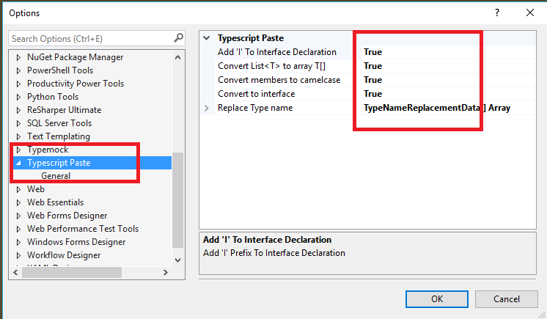Select Productivity Power Tools label
The width and height of the screenshot is (547, 319).
point(76,84)
